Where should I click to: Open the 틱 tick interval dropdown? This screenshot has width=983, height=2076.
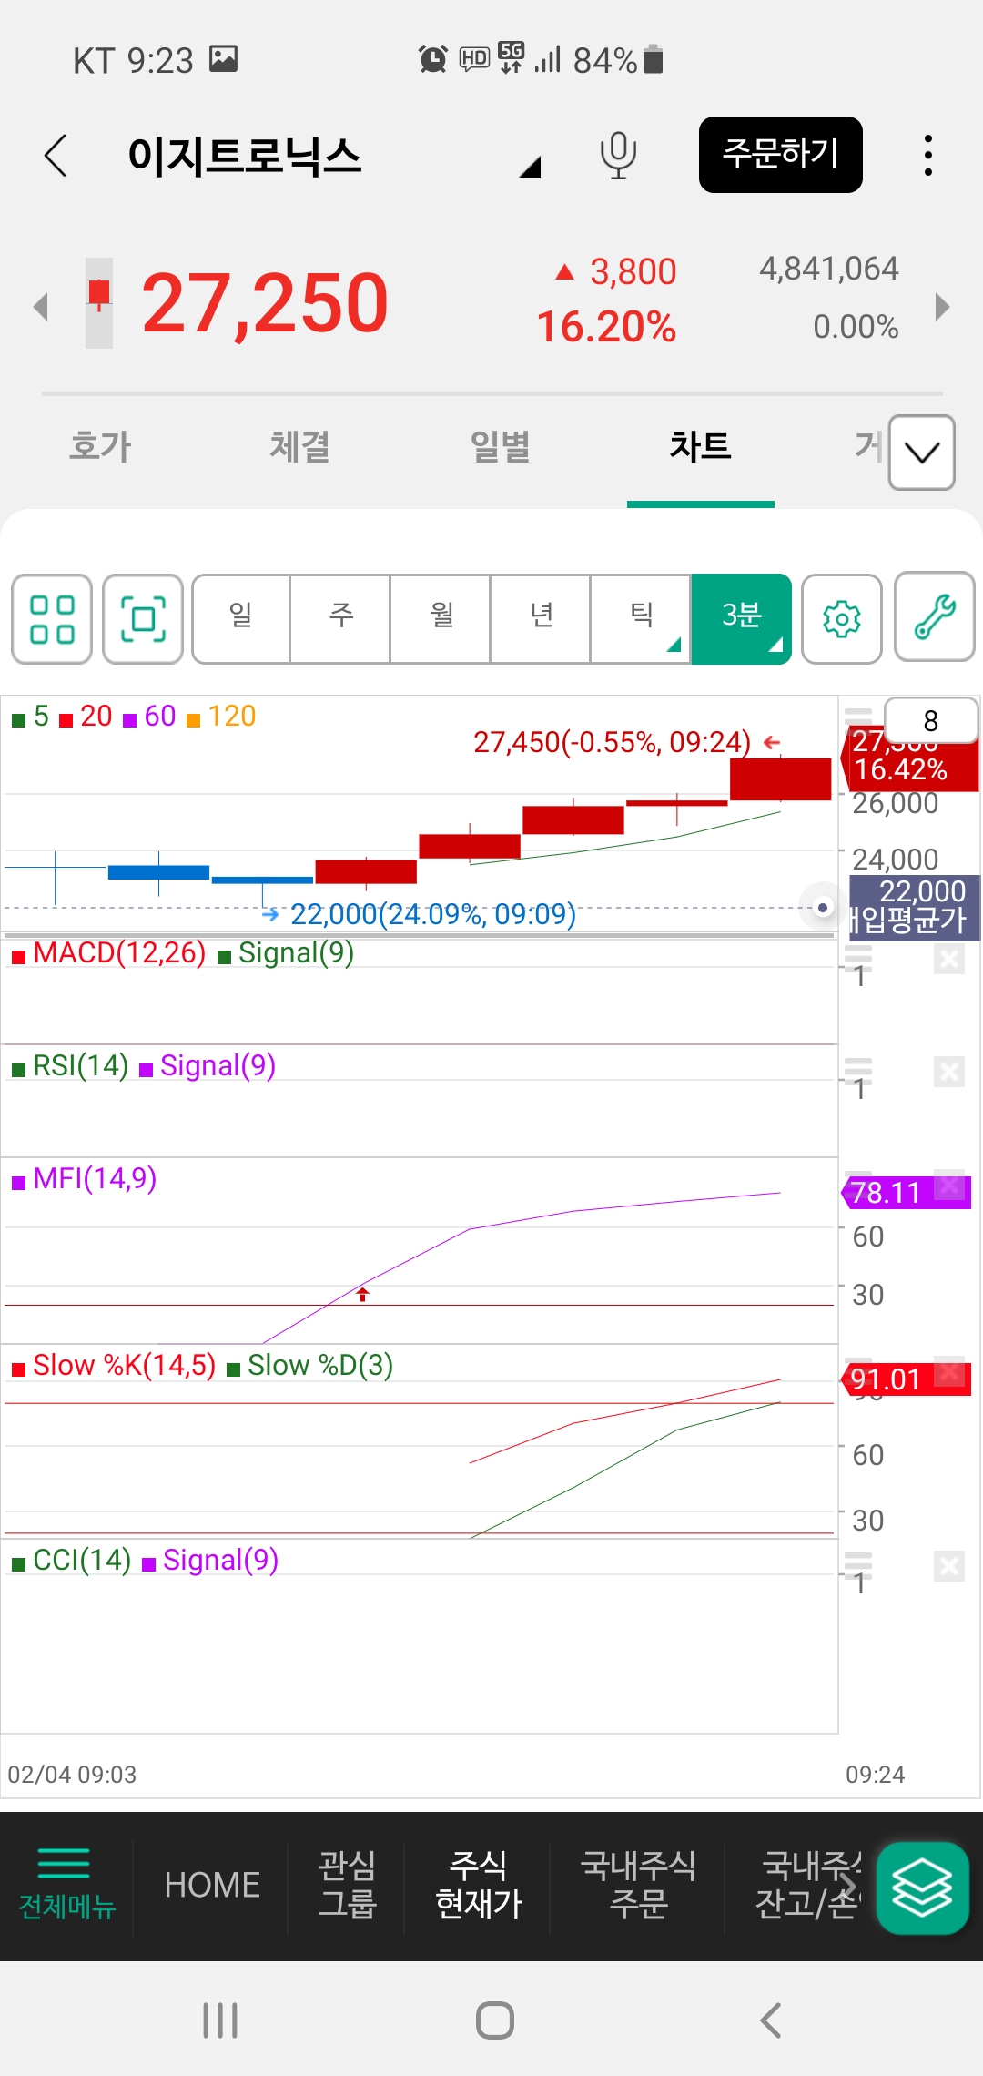[x=641, y=619]
